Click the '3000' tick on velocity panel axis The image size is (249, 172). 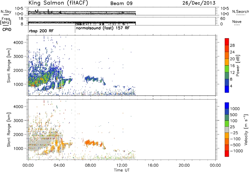[x=18, y=120]
